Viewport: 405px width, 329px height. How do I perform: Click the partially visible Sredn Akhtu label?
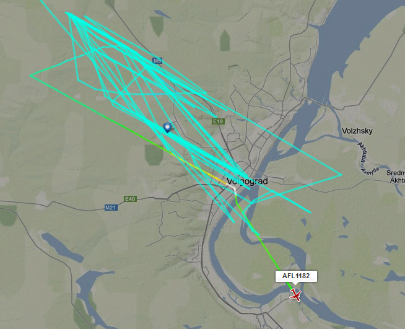coord(396,177)
